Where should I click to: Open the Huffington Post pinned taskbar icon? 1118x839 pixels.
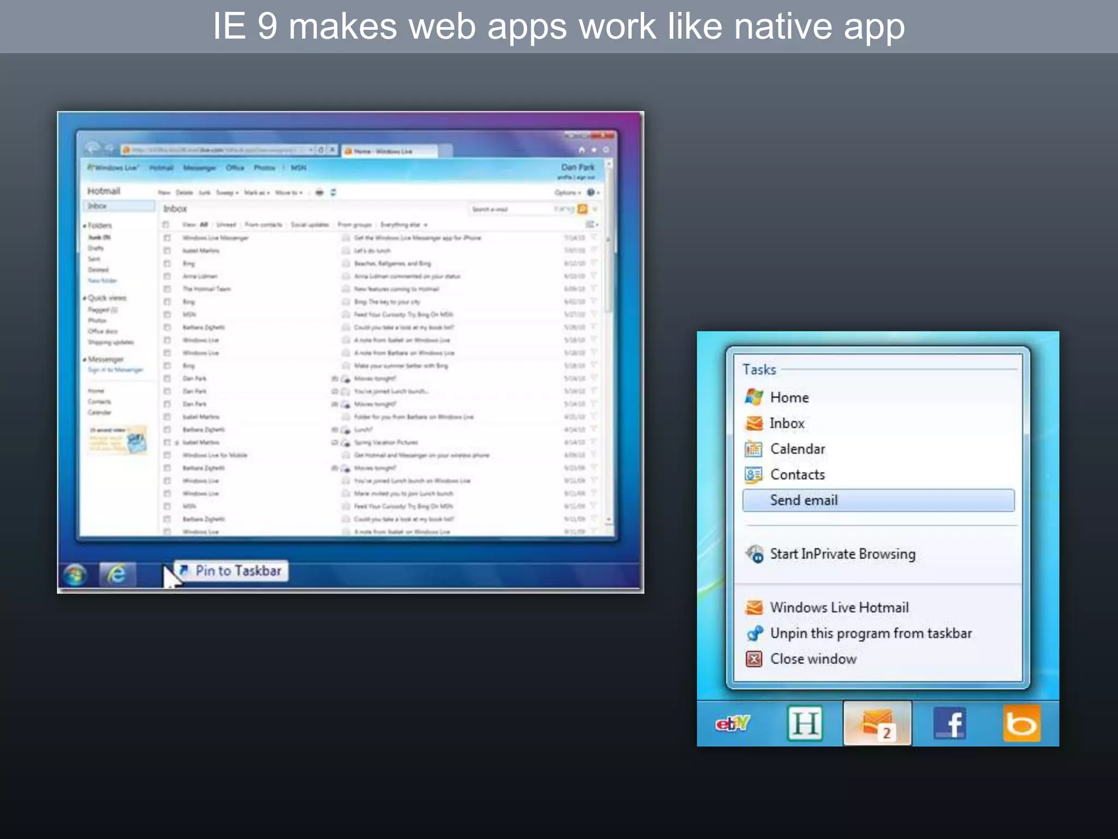click(805, 724)
